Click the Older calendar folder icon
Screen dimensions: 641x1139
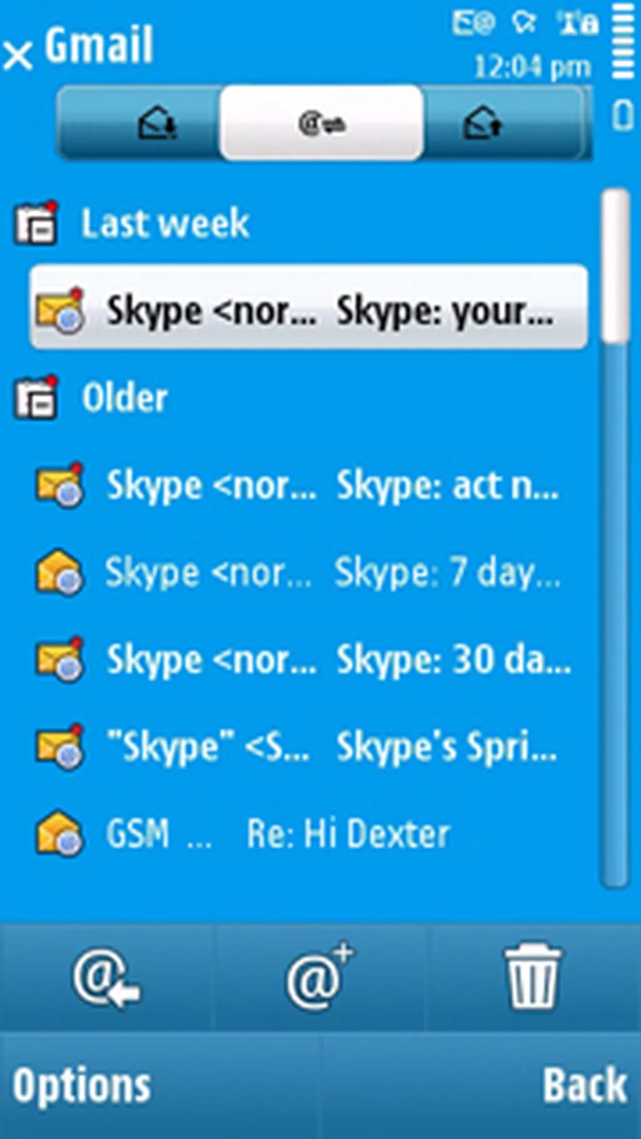(36, 397)
